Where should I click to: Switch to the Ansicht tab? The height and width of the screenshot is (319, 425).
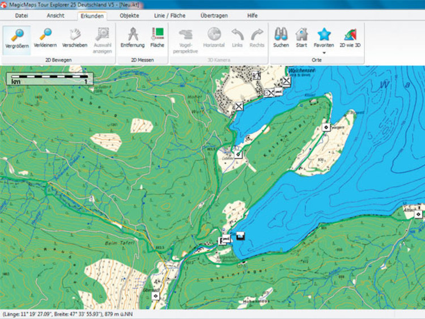55,15
